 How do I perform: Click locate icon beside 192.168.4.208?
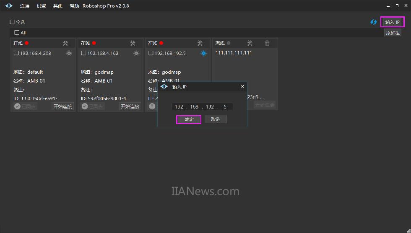[69, 53]
